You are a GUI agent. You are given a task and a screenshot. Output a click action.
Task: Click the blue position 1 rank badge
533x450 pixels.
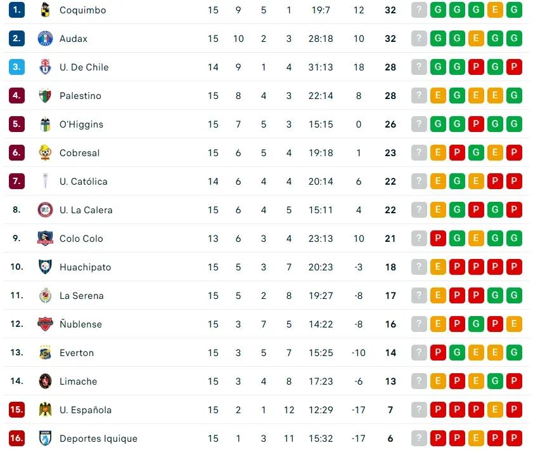tap(17, 10)
